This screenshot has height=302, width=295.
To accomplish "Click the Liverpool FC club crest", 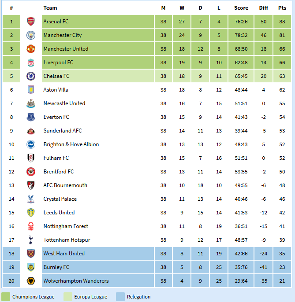I will (30, 63).
